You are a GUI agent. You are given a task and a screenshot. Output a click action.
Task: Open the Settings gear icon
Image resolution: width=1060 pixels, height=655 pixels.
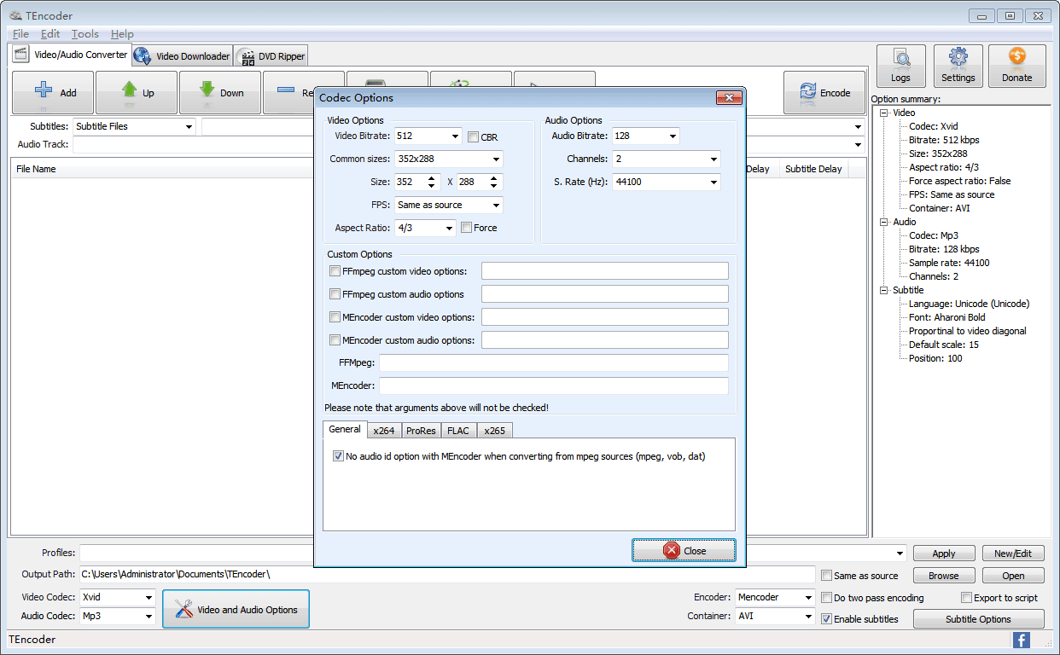[x=958, y=59]
